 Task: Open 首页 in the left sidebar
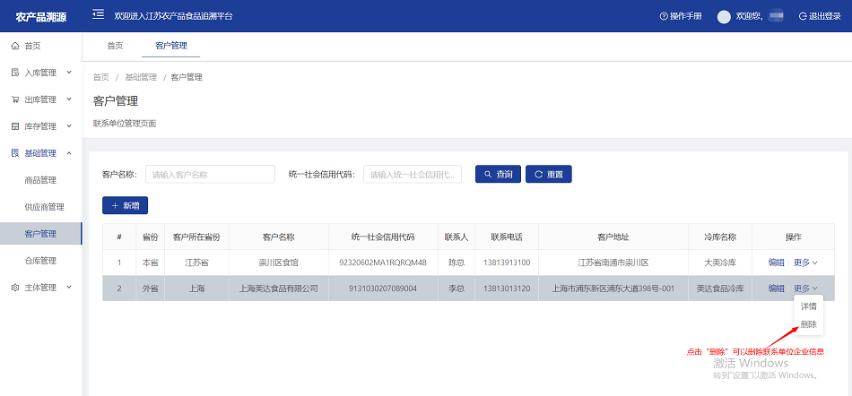click(31, 46)
